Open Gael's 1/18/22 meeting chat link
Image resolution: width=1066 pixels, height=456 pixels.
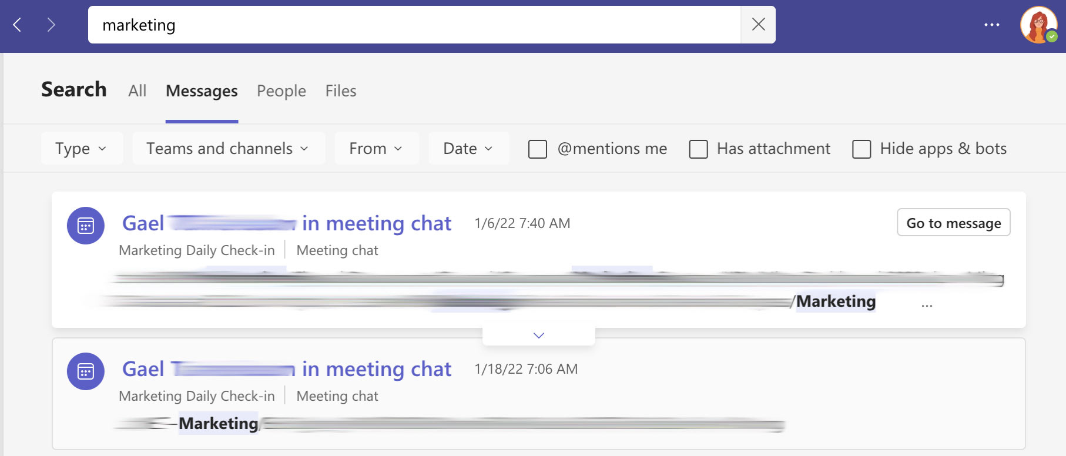click(x=287, y=369)
